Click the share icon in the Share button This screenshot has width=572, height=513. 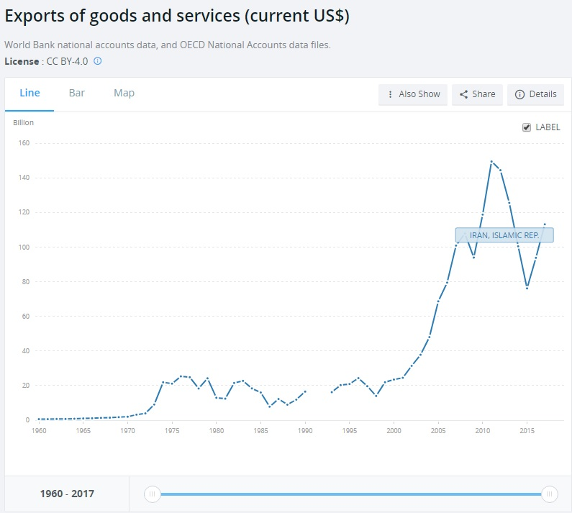click(x=464, y=94)
